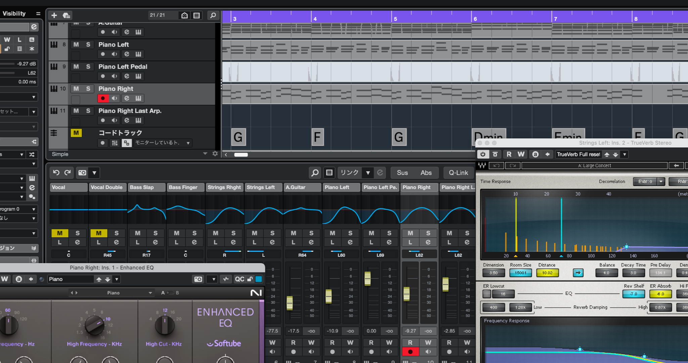This screenshot has width=688, height=363.
Task: Open Piano preset dropdown in Enhanced EQ
Action: pyautogui.click(x=117, y=279)
